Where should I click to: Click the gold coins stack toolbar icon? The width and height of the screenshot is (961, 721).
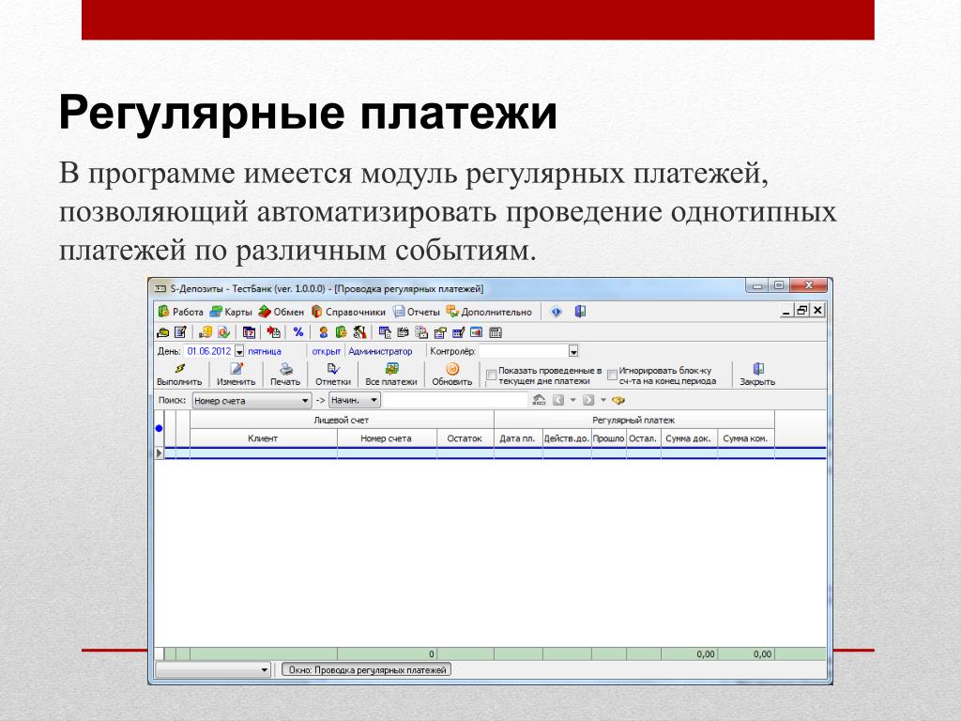tap(206, 332)
